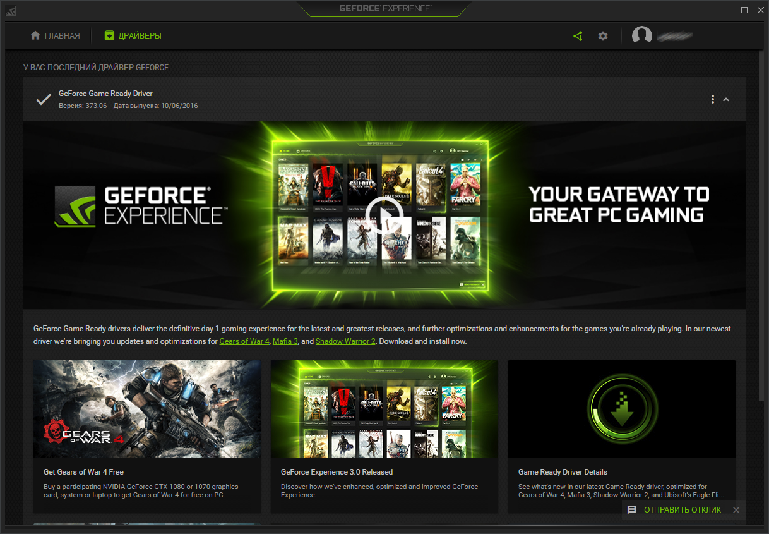Play the GeForce Experience banner video
The width and height of the screenshot is (769, 534).
click(x=384, y=215)
